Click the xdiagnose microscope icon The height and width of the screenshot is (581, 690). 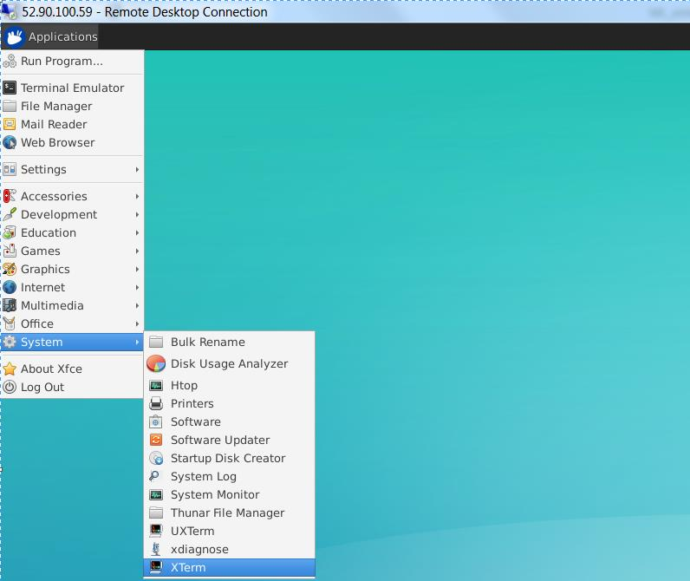156,549
